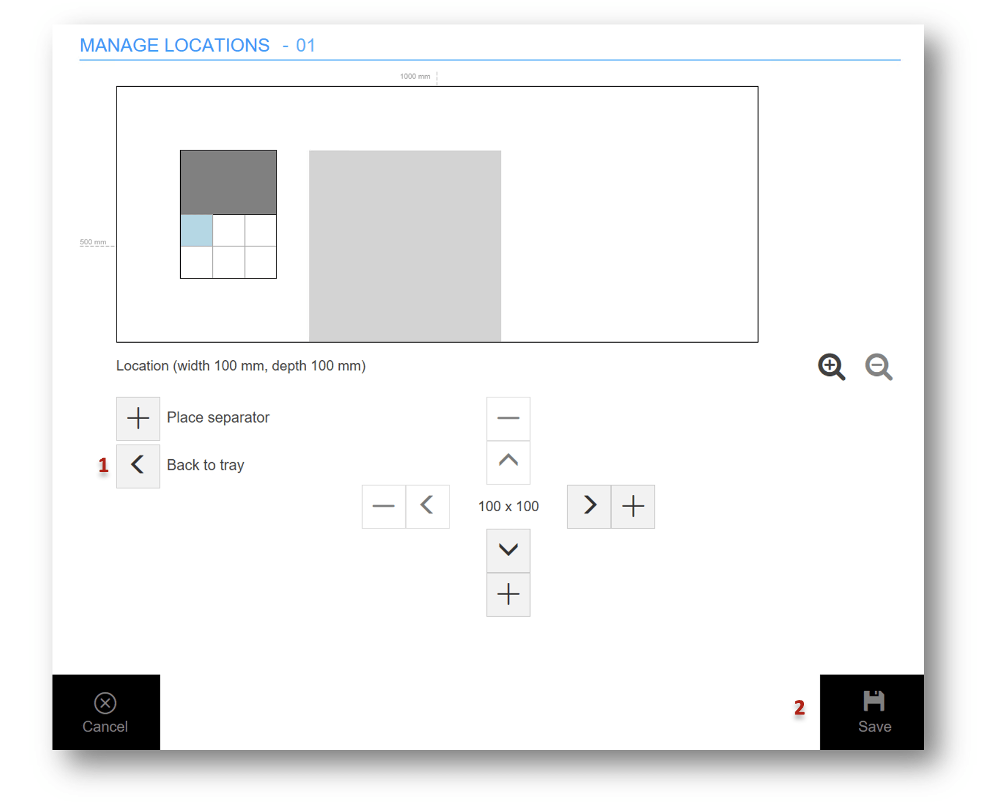
Task: Click the topmost minus button above the up arrow
Action: pyautogui.click(x=508, y=418)
